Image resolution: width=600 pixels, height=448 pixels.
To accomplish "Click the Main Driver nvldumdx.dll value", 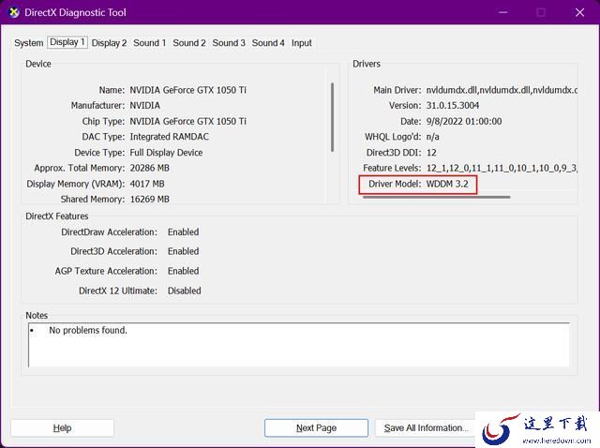I will (502, 90).
